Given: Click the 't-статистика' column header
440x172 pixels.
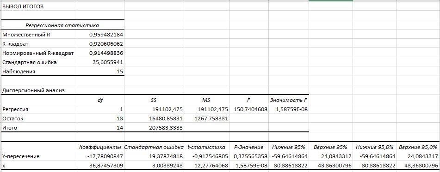Looking at the screenshot, I should (206, 147).
